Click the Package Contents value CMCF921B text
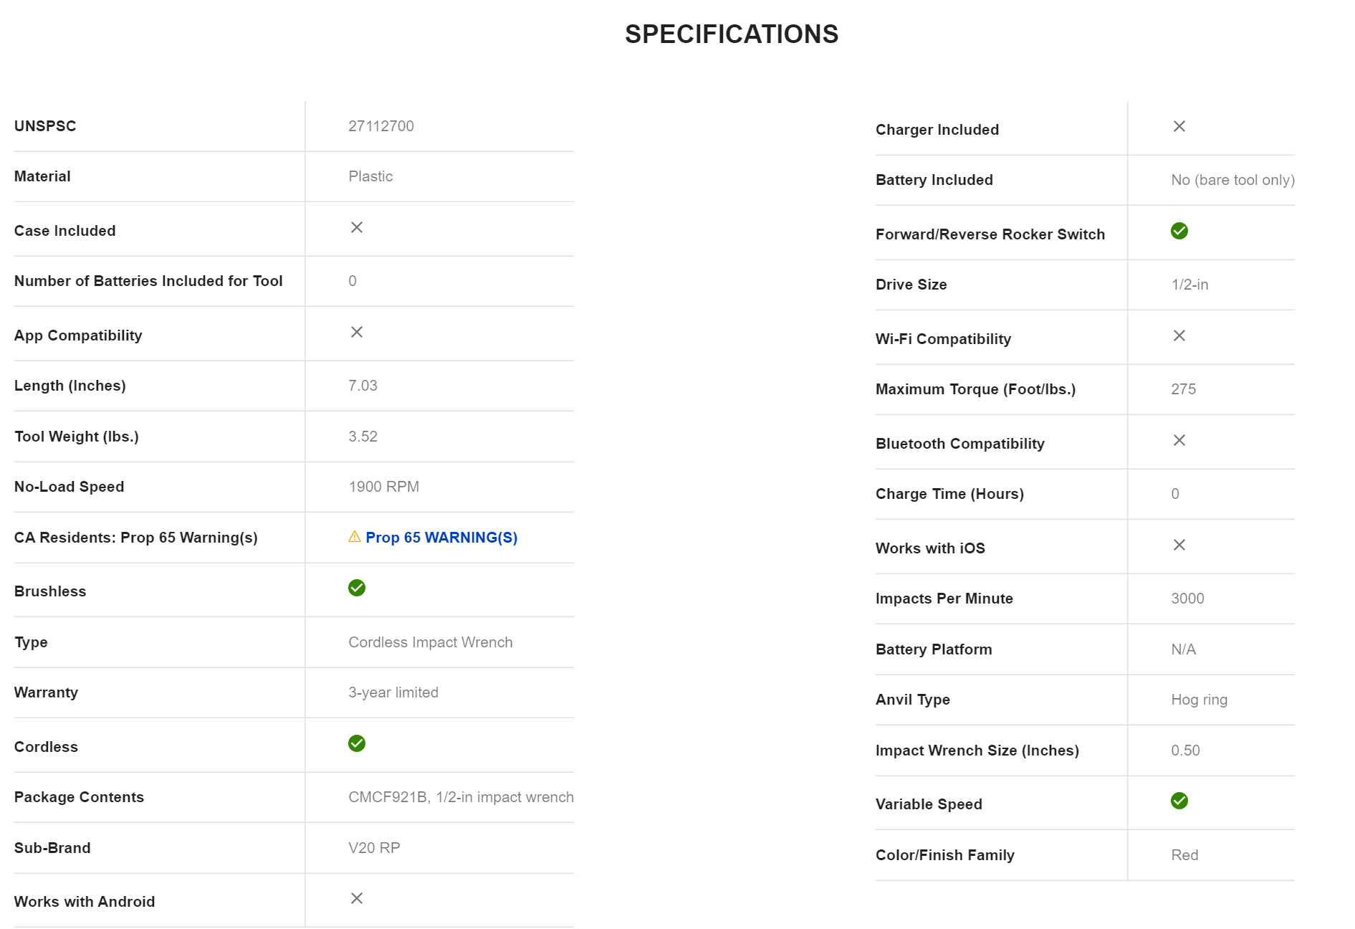The height and width of the screenshot is (929, 1355). [x=460, y=797]
